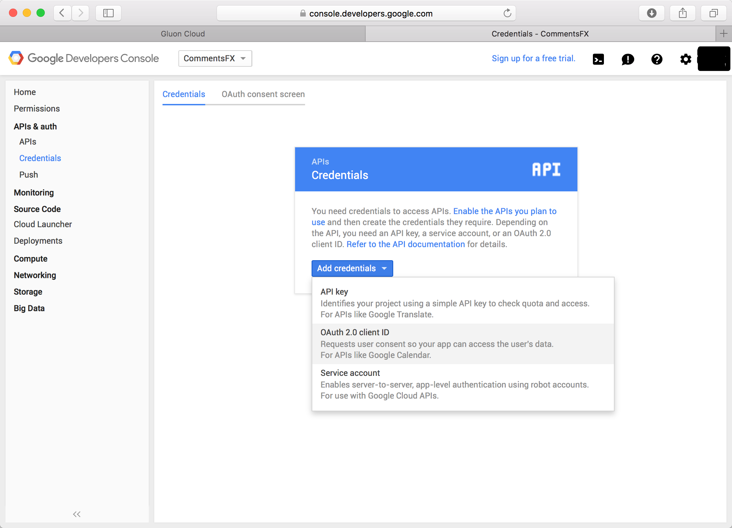Open APIs under APIs & auth

pyautogui.click(x=28, y=142)
